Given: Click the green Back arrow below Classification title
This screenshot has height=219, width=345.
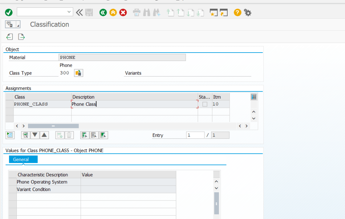Looking at the screenshot, I should tap(9, 37).
